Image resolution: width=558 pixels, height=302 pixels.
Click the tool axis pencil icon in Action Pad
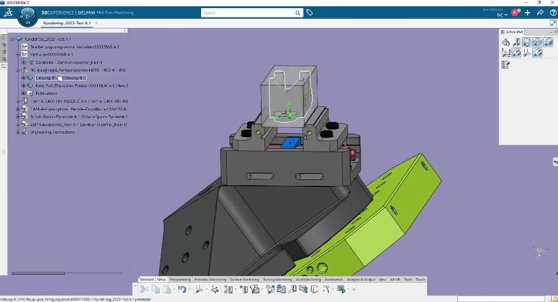coord(527,53)
